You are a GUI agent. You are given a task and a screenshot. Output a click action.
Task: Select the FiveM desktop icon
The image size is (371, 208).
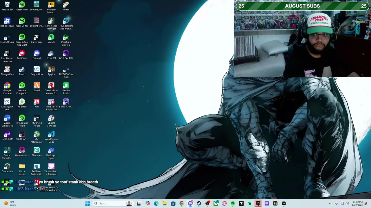point(37,87)
